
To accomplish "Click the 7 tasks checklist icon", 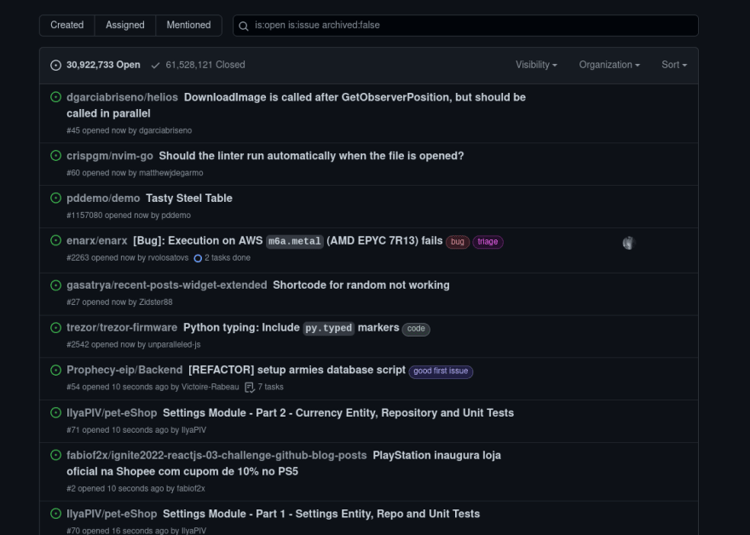I will (x=249, y=388).
